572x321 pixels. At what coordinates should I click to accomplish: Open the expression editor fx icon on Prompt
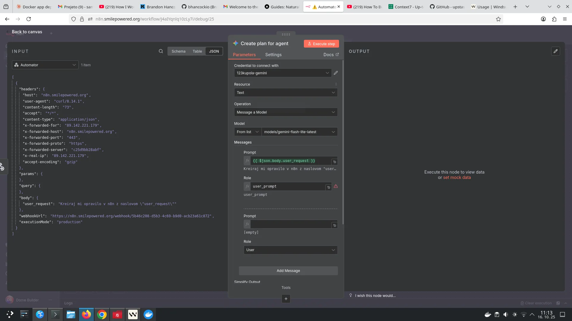pyautogui.click(x=247, y=161)
